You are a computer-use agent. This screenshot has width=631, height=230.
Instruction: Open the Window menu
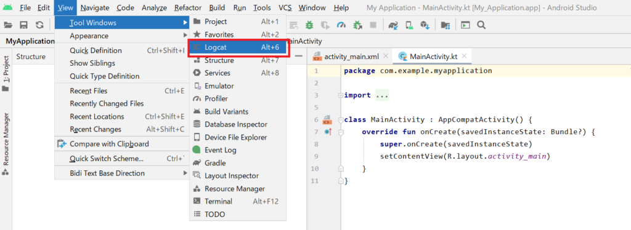coord(312,7)
